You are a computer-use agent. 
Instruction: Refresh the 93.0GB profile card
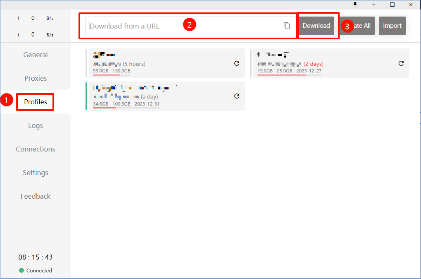click(237, 63)
